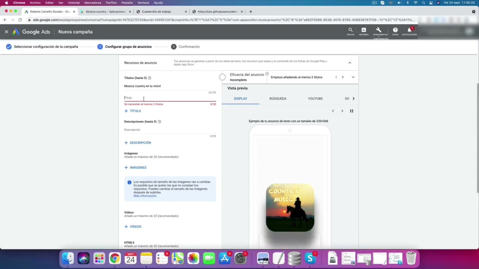Viewport: 479px width, 269px height.
Task: Click the Google Ads logo
Action: pos(31,32)
